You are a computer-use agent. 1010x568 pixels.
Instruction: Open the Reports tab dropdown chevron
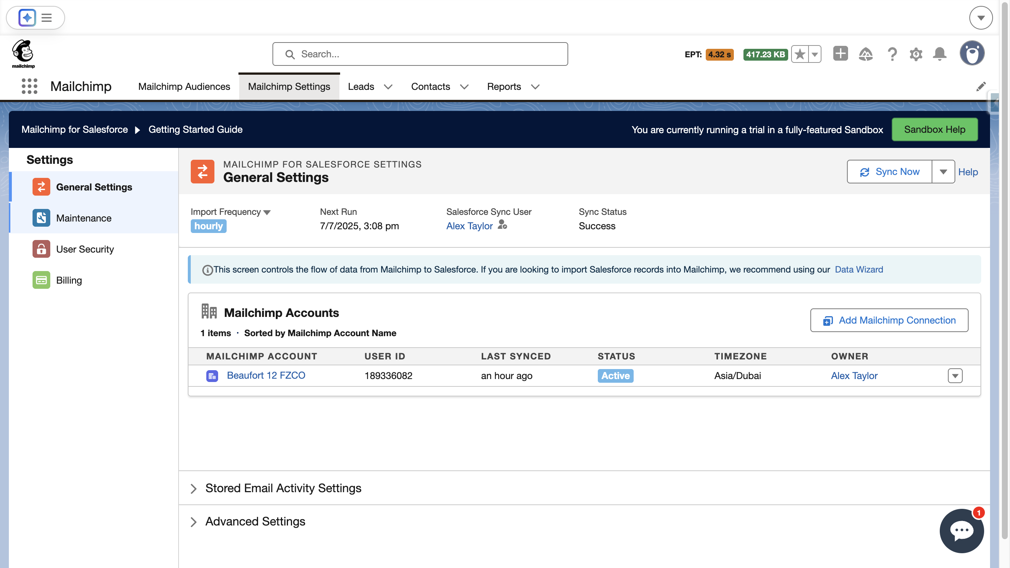(x=535, y=87)
